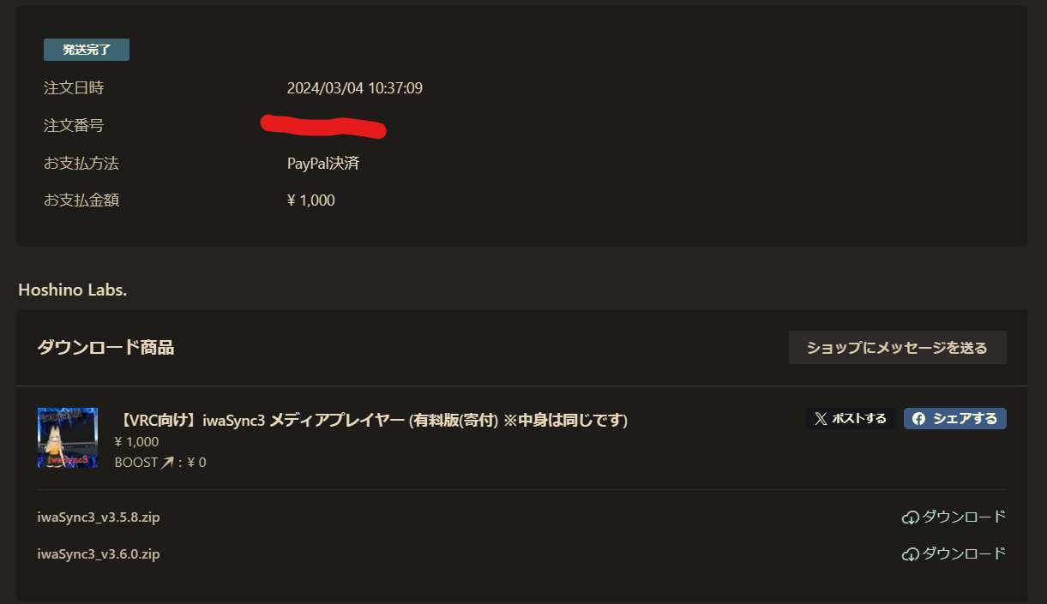Select the iwaSync3_v3.5.8.zip file name
The height and width of the screenshot is (604, 1047).
(x=99, y=517)
